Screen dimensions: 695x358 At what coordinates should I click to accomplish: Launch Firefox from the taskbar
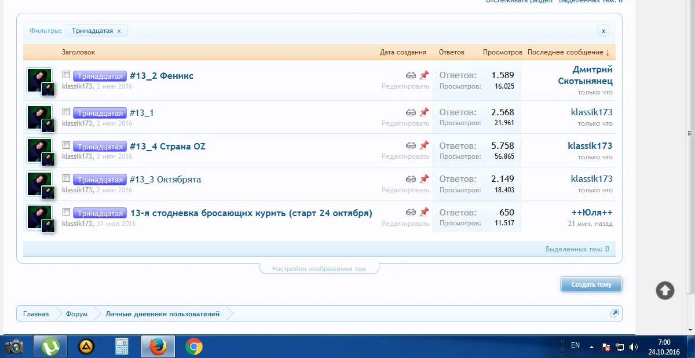[158, 346]
